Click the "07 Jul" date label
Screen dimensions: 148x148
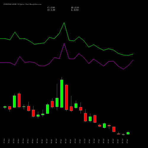(x=61, y=141)
